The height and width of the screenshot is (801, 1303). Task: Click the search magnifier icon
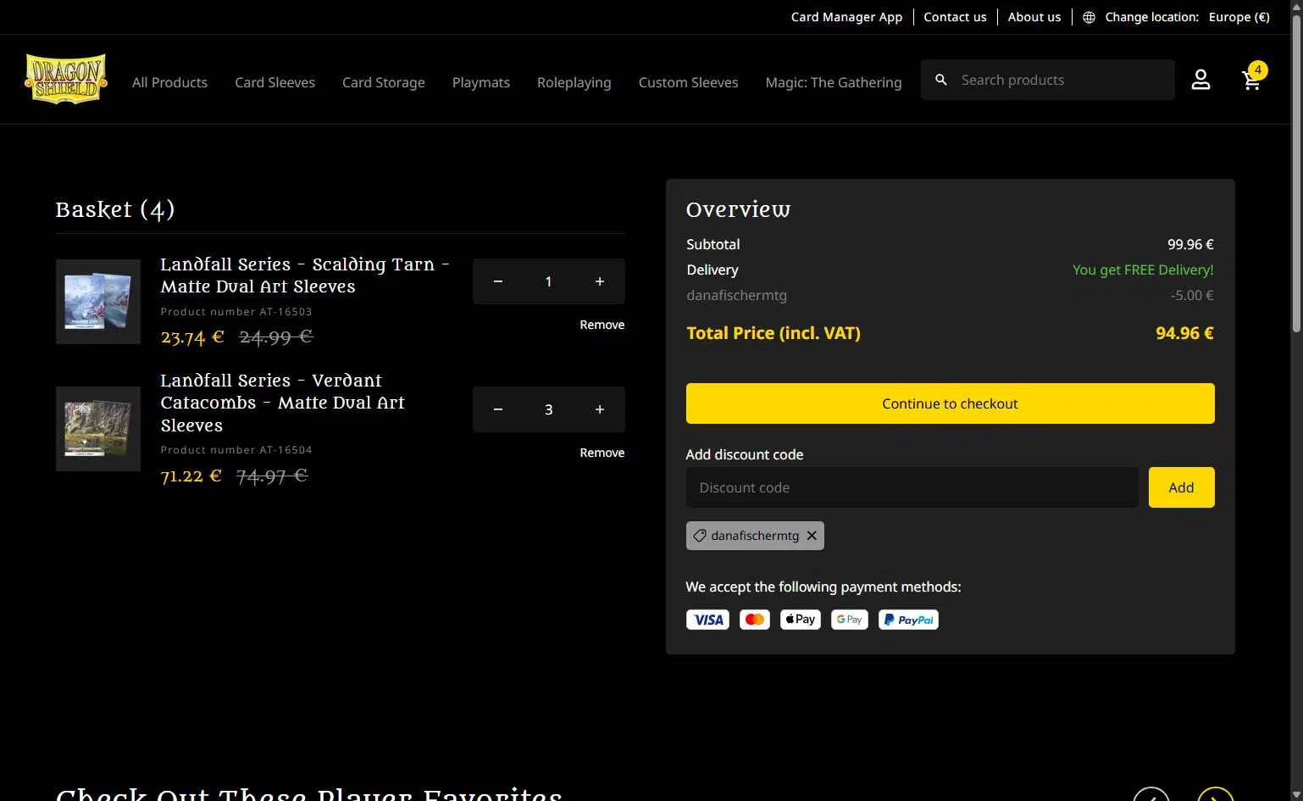point(941,80)
